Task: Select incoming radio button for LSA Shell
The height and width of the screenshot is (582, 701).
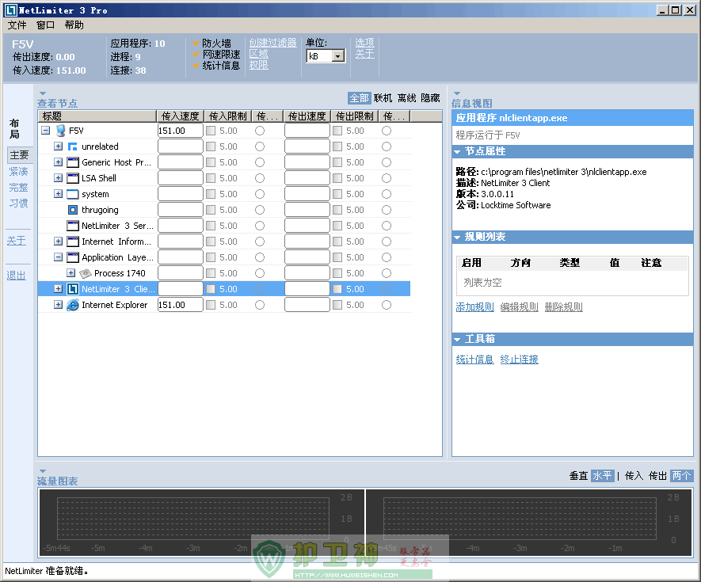Action: pyautogui.click(x=260, y=178)
